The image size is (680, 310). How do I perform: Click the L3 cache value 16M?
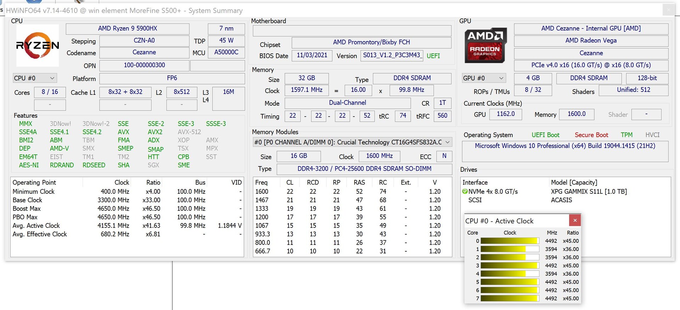pyautogui.click(x=228, y=98)
